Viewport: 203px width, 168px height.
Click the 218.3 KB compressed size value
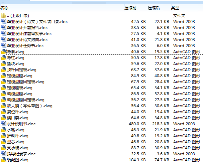pos(161,124)
